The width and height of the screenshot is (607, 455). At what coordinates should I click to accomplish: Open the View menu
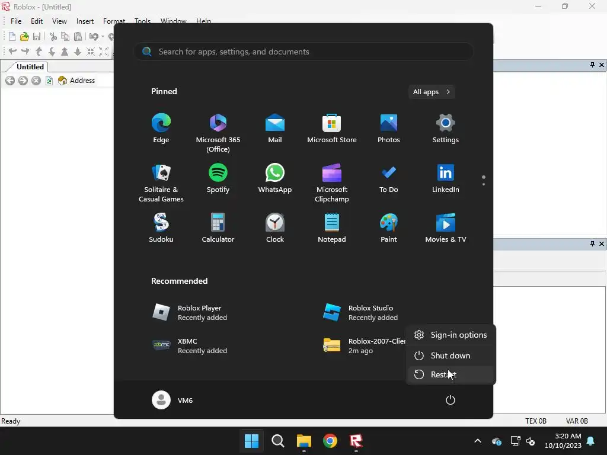tap(59, 21)
